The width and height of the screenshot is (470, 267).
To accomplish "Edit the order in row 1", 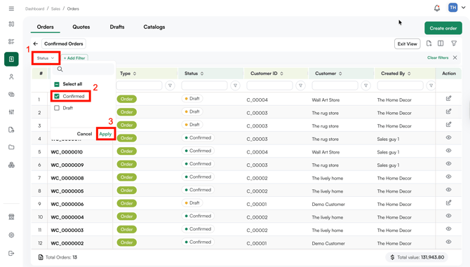I will [x=448, y=99].
